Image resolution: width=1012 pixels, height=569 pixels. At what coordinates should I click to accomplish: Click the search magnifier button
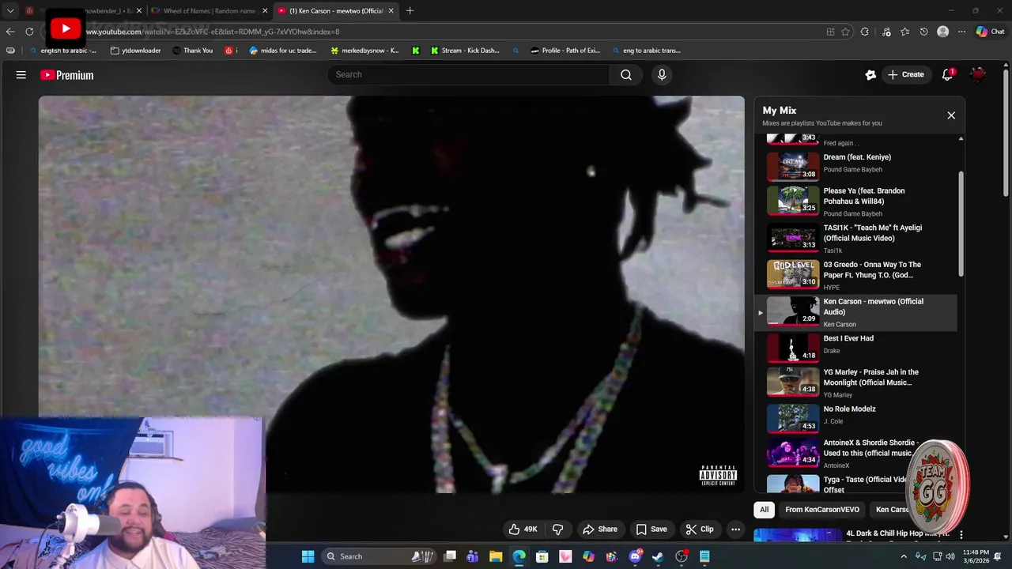click(x=626, y=74)
